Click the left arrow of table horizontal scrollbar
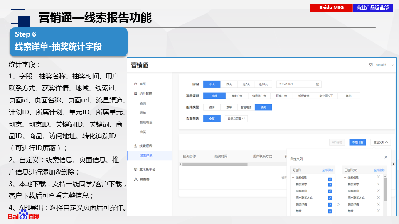 tap(181, 164)
